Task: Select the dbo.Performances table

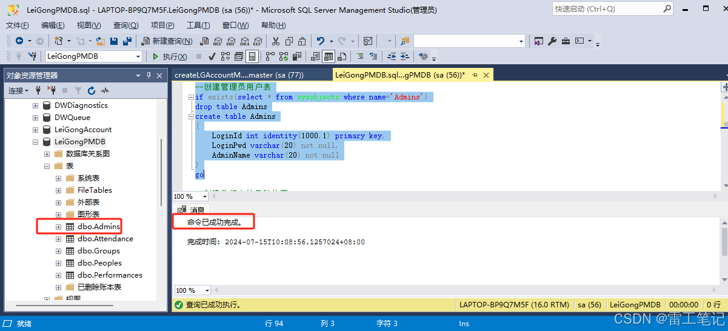Action: (x=110, y=275)
